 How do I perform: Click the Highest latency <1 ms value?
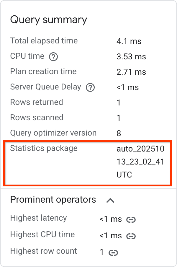click(x=111, y=219)
